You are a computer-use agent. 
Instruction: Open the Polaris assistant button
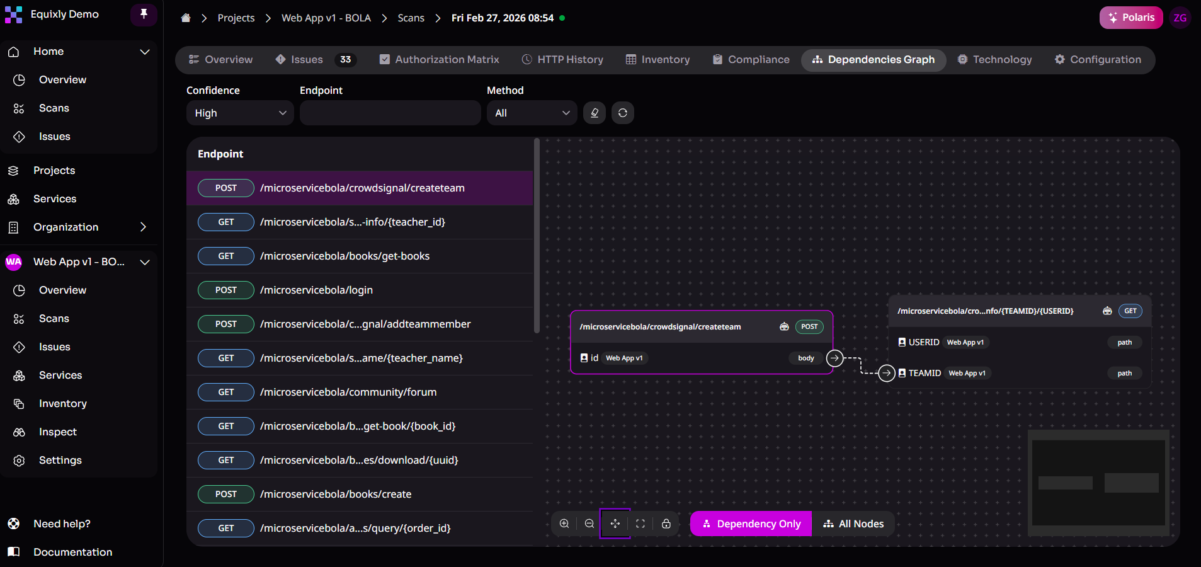pyautogui.click(x=1130, y=17)
